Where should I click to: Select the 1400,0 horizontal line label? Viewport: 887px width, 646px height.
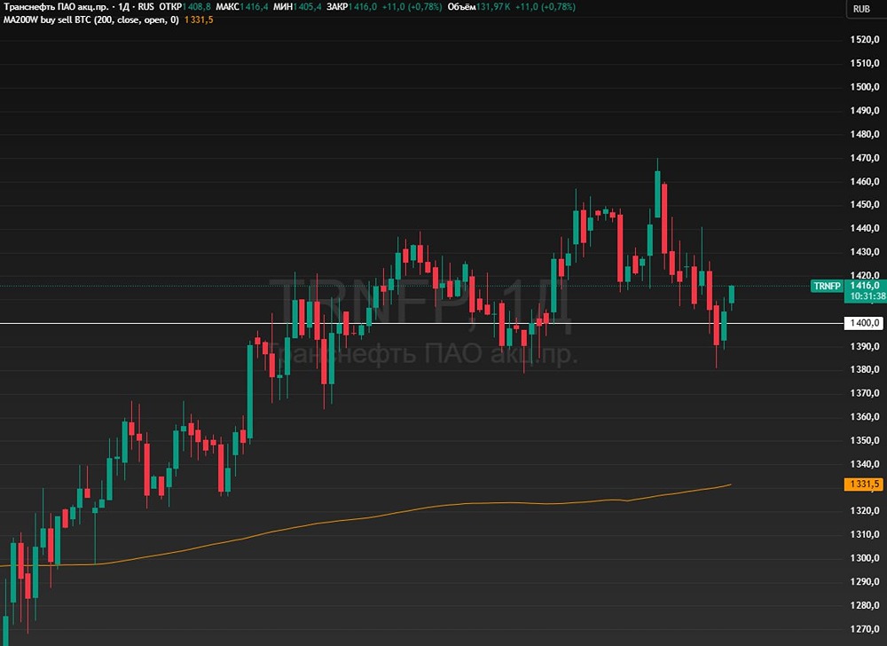864,323
